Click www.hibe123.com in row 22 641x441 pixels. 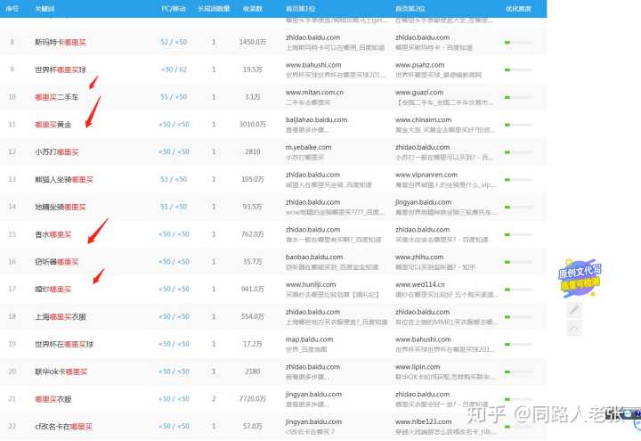(x=424, y=421)
